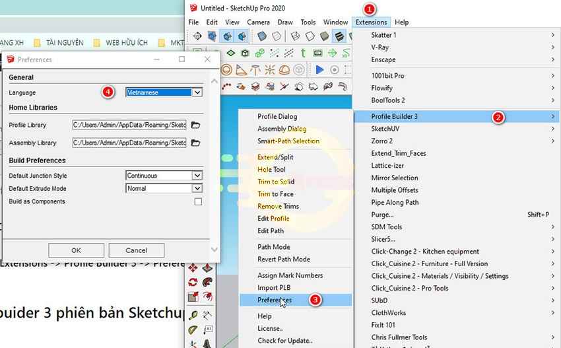Click the circular record target icon
This screenshot has height=348, width=561.
click(x=334, y=70)
